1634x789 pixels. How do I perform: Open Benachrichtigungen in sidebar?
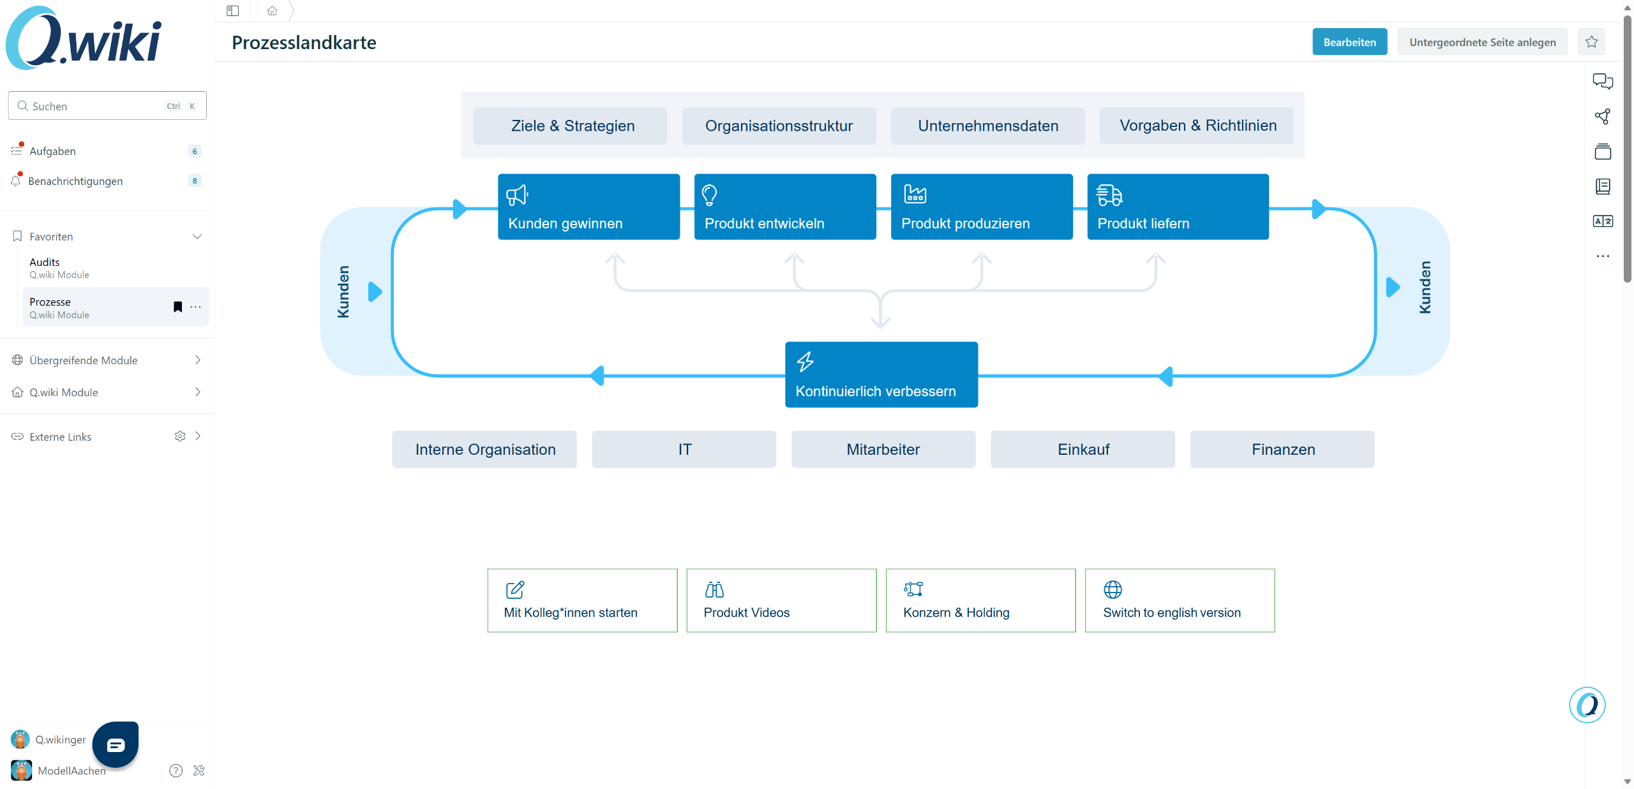pyautogui.click(x=75, y=181)
